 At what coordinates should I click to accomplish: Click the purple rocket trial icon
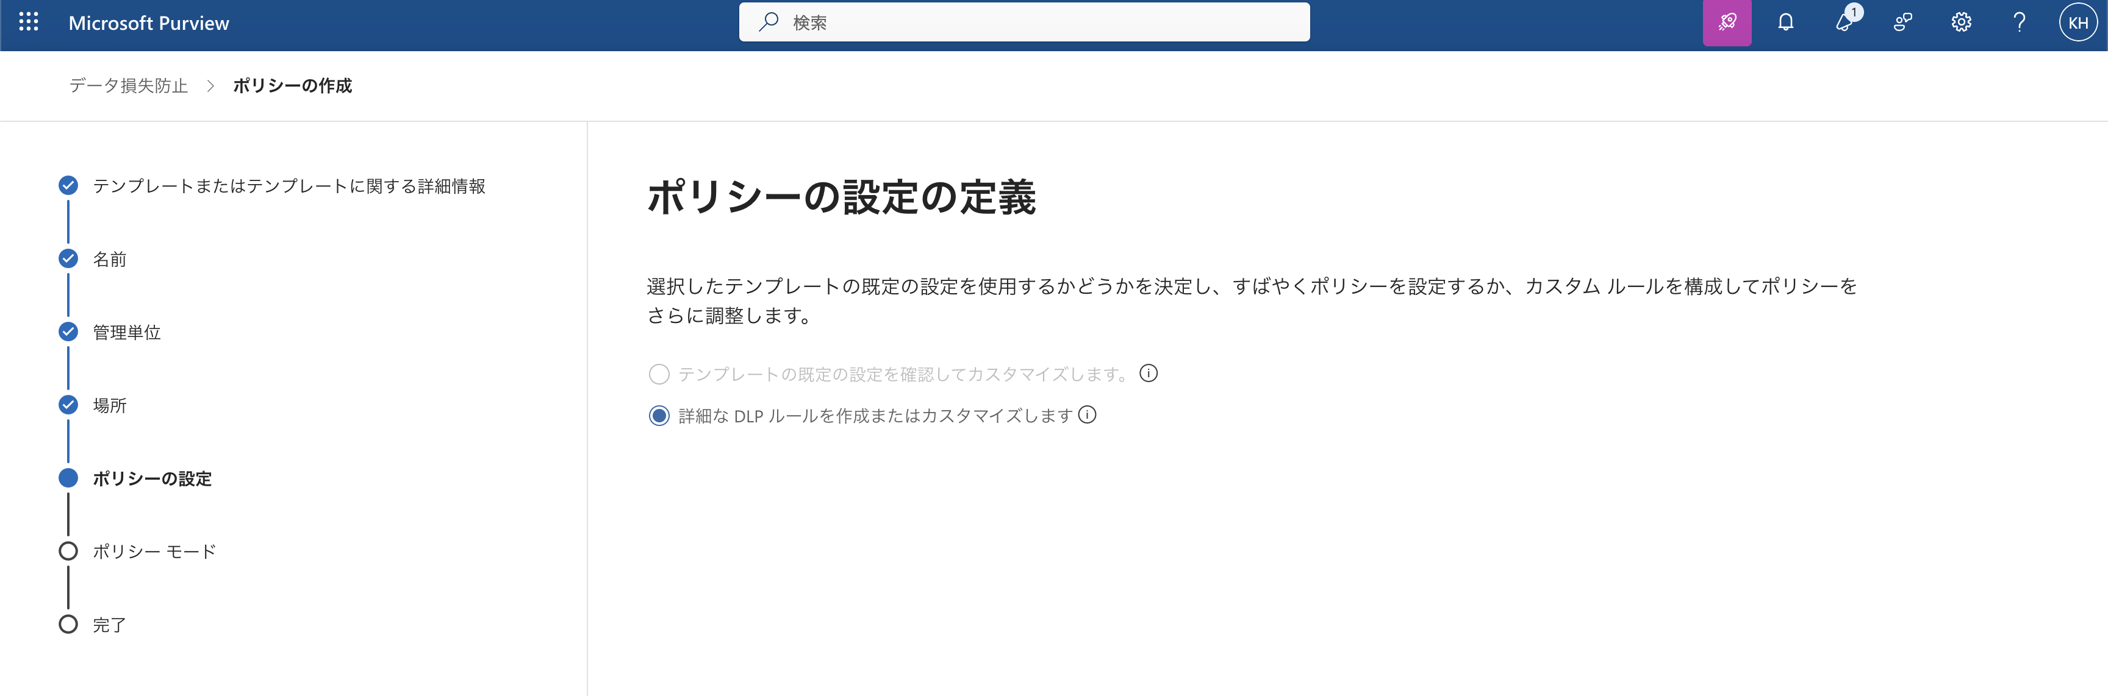point(1727,22)
